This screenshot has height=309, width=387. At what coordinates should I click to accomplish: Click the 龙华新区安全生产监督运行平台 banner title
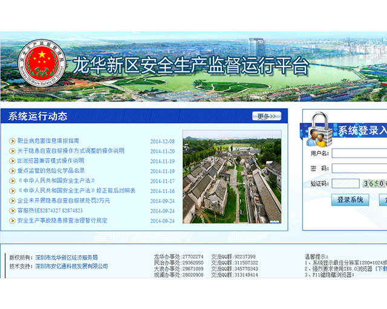(190, 66)
